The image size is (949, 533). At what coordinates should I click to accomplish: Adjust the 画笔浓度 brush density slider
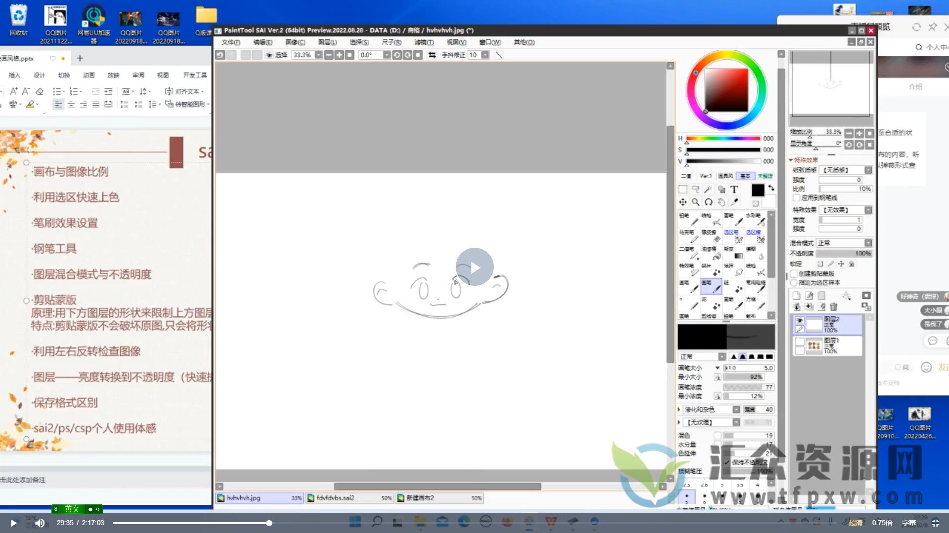coord(748,387)
